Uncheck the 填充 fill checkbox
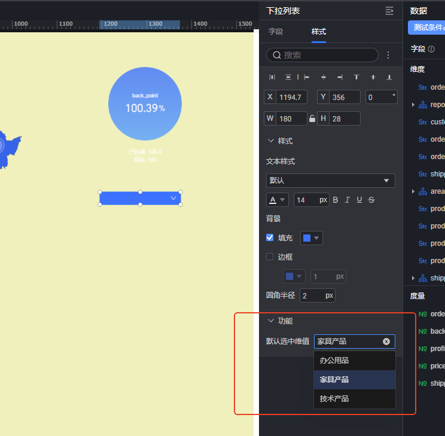This screenshot has height=436, width=445. point(270,237)
